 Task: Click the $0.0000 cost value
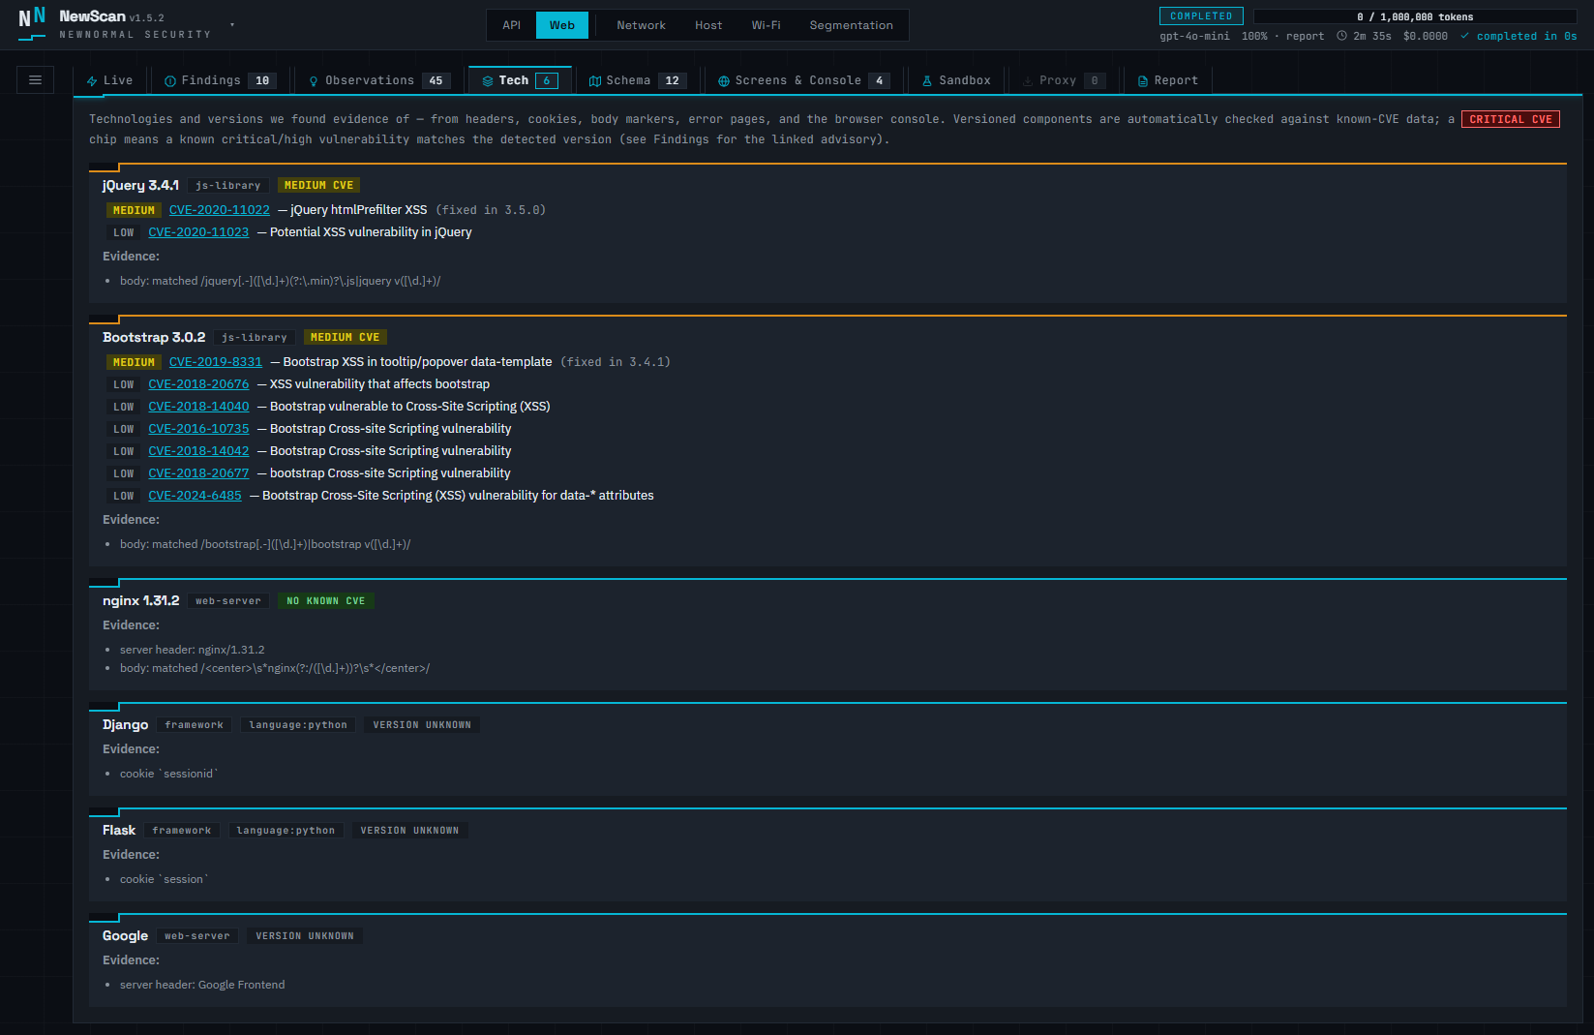pyautogui.click(x=1426, y=36)
